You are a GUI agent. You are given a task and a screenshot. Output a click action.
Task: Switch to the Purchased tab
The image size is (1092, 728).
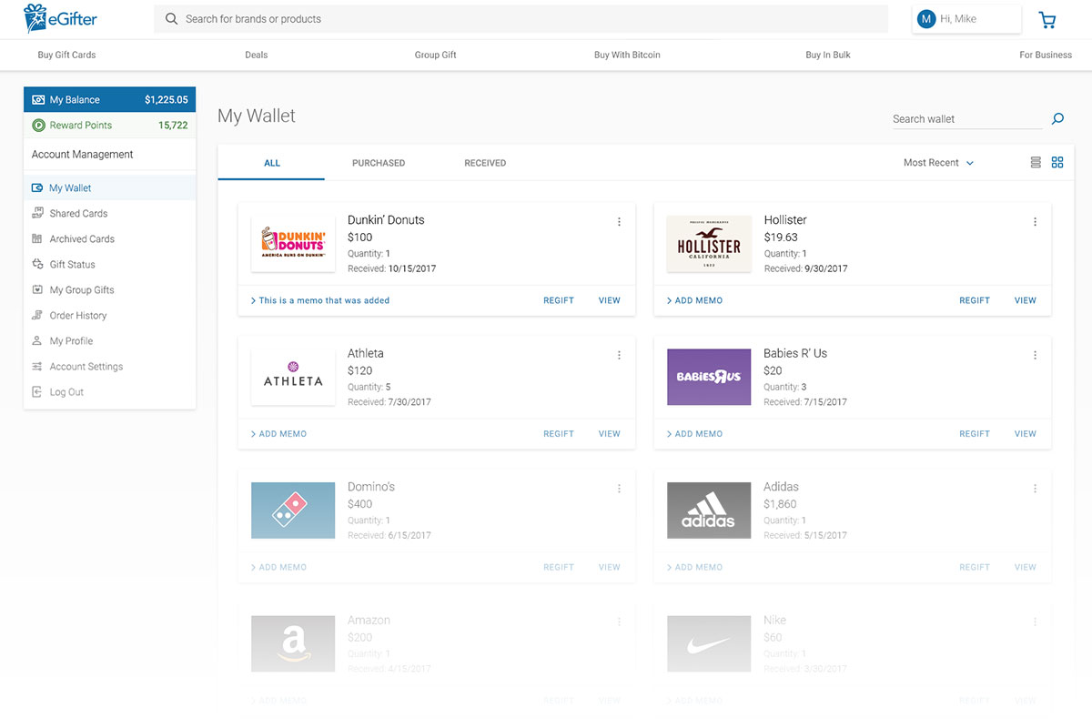[x=379, y=163]
